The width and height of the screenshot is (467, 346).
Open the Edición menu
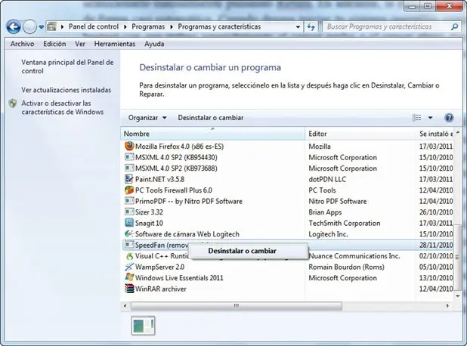pyautogui.click(x=54, y=44)
